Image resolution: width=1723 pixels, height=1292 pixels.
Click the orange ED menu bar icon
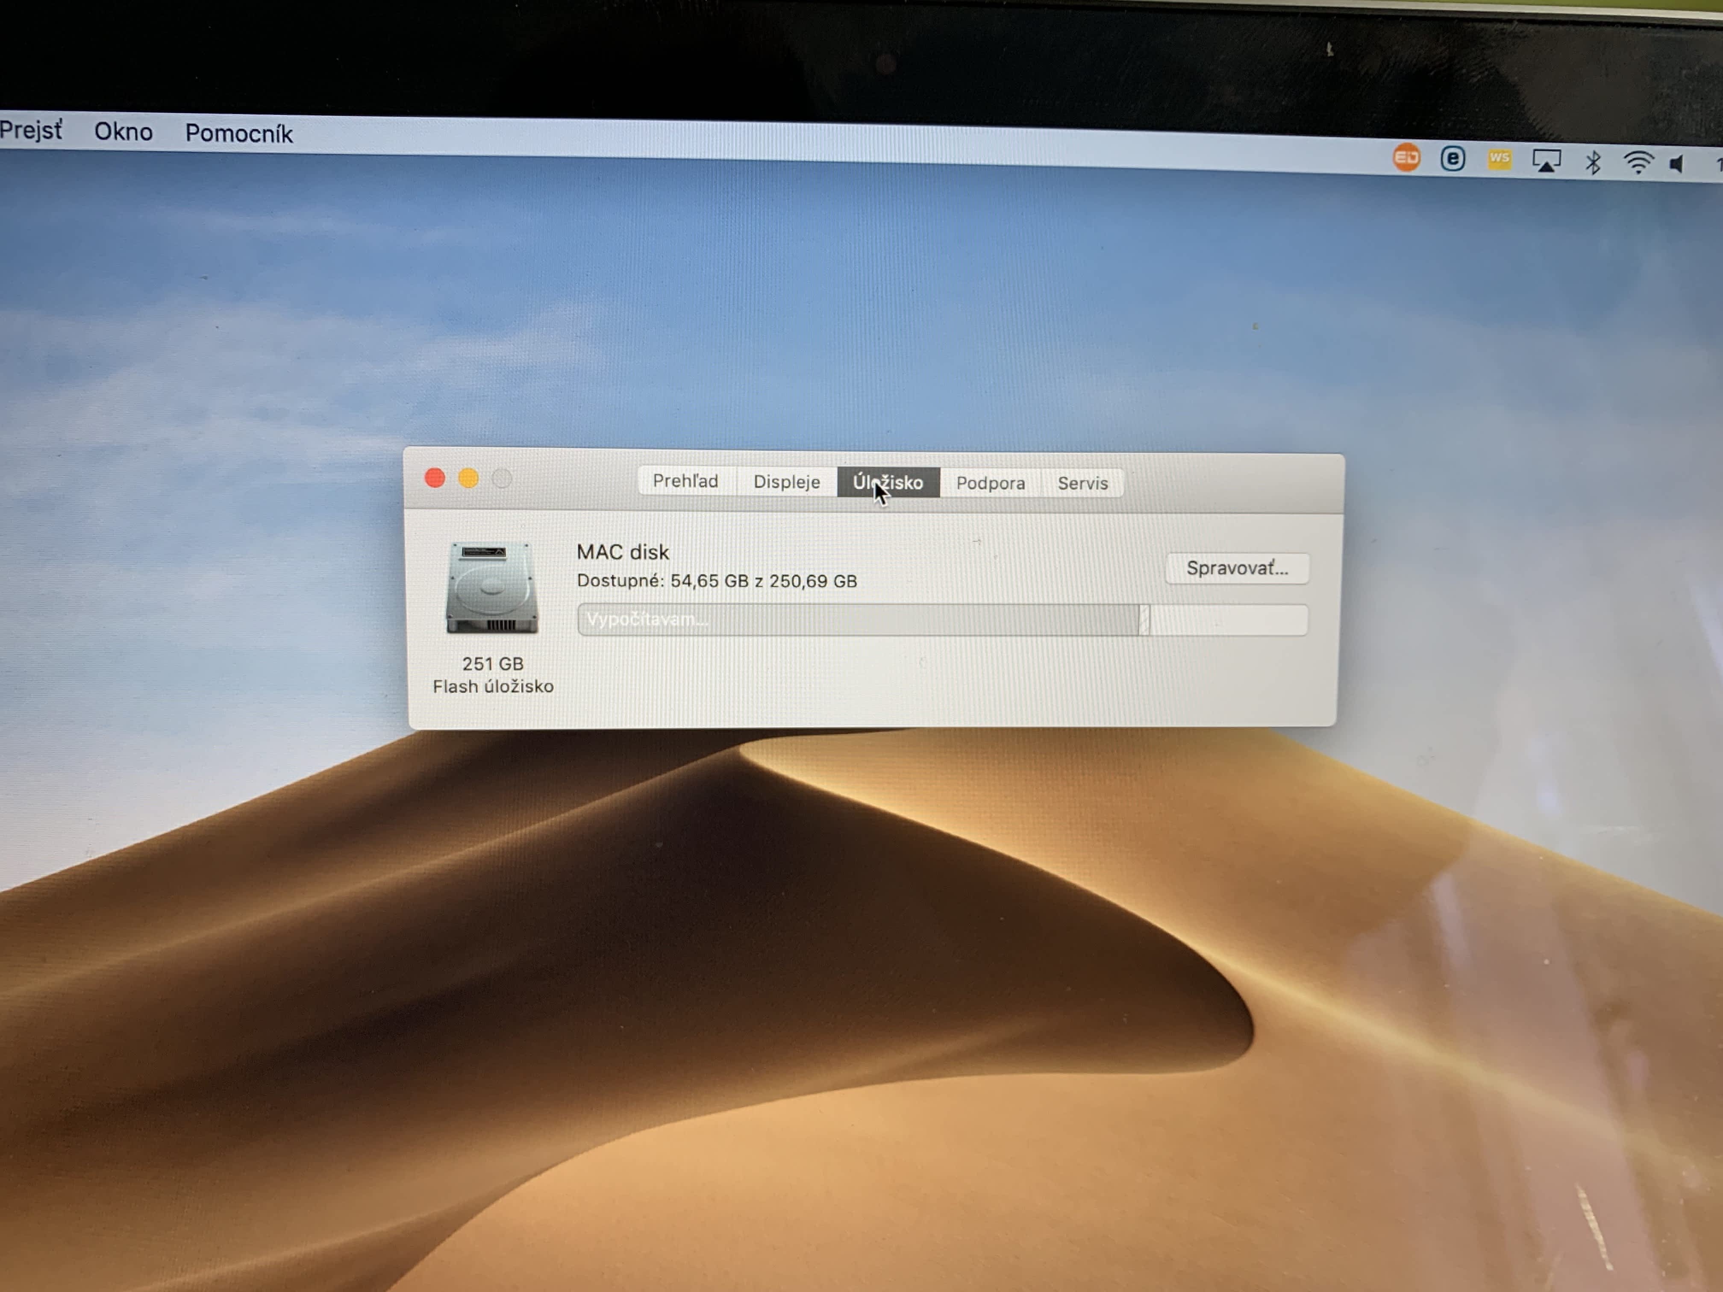(1406, 158)
